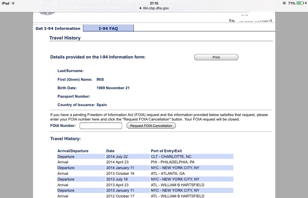Select the 2013 October 16 date cell
This screenshot has width=308, height=198.
(120, 173)
